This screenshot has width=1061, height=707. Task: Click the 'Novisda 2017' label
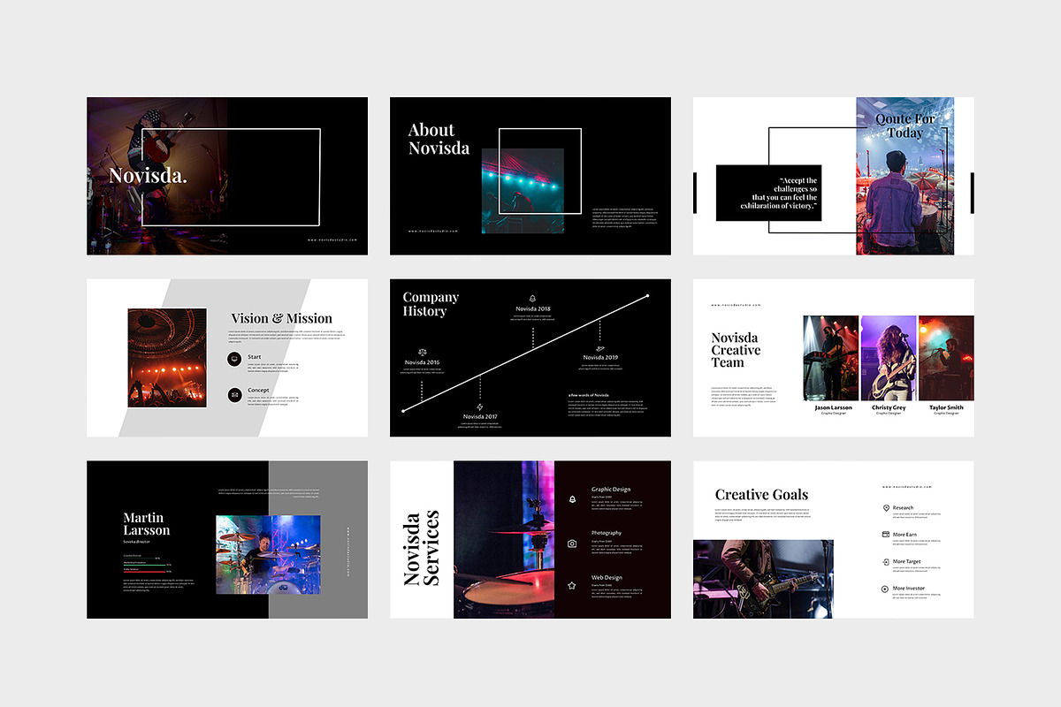point(480,416)
